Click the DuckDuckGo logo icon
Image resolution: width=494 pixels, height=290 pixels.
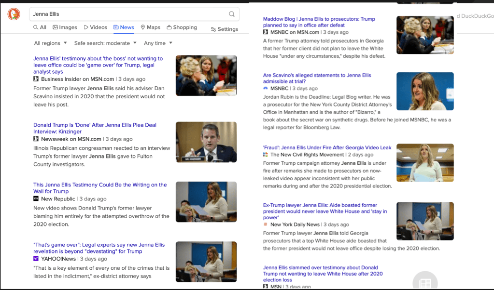14,14
